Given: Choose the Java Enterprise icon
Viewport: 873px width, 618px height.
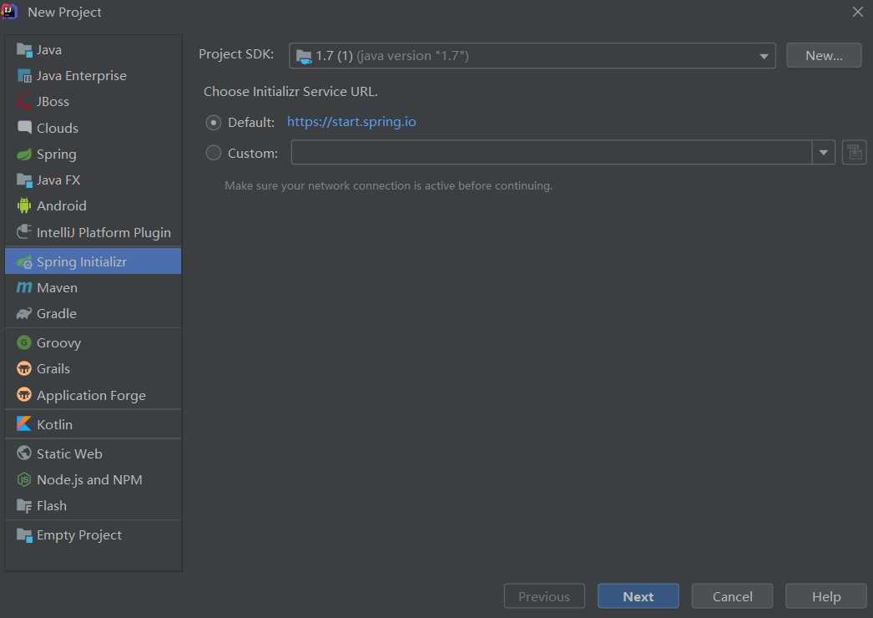Looking at the screenshot, I should [x=24, y=76].
